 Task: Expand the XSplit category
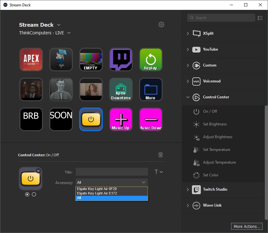(188, 33)
